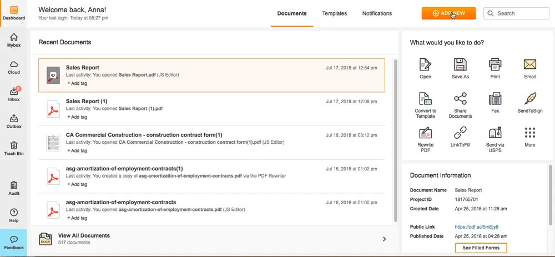This screenshot has width=555, height=257.
Task: Add tag to Sales Report (1)
Action: [x=77, y=117]
